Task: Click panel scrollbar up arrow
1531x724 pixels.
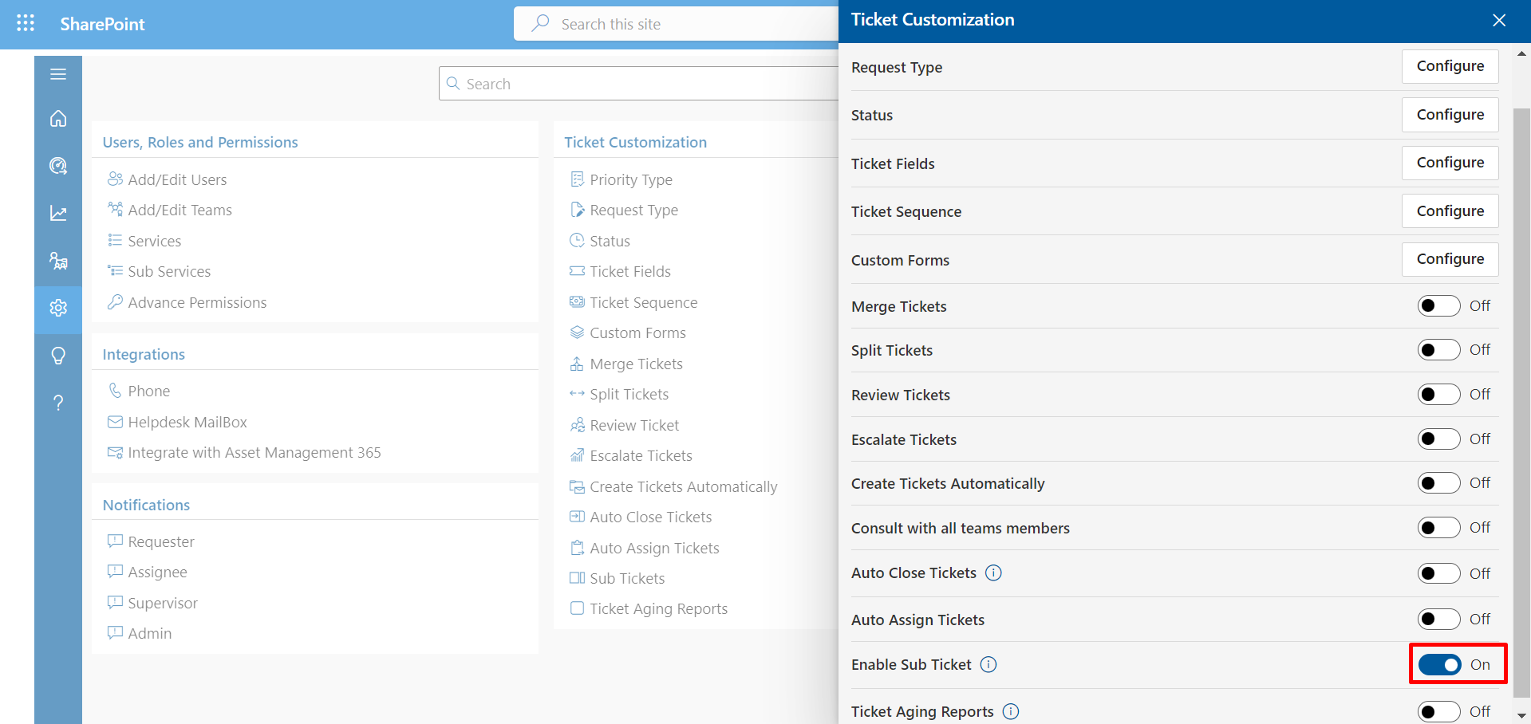Action: (x=1521, y=53)
